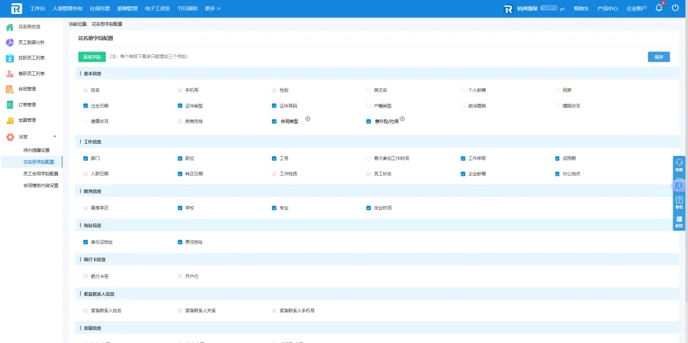This screenshot has width=688, height=343.
Task: Check the 政治面貌 checkbox
Action: click(x=463, y=106)
